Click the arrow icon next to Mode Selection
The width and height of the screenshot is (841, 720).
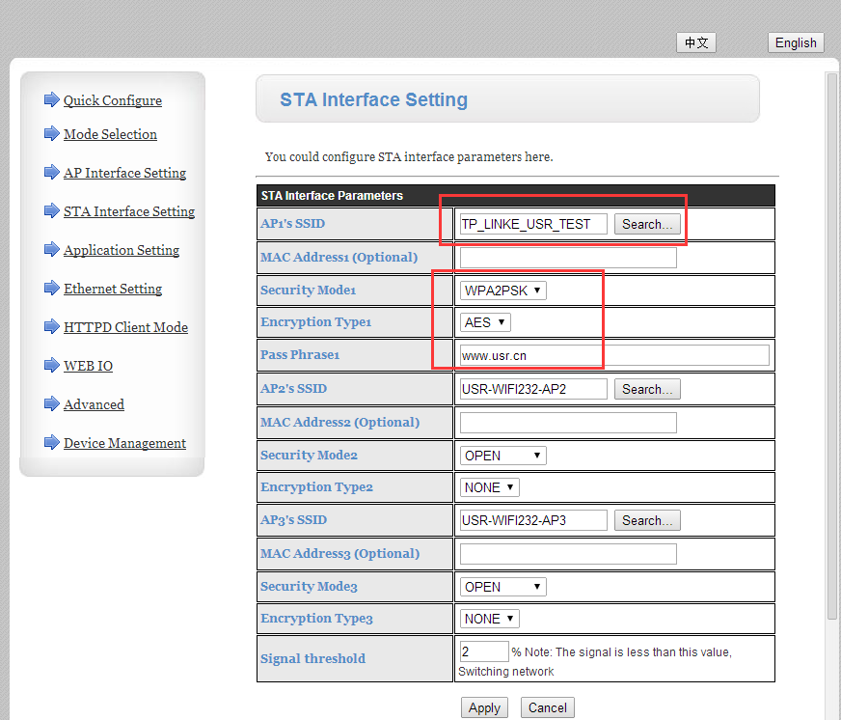tap(52, 133)
